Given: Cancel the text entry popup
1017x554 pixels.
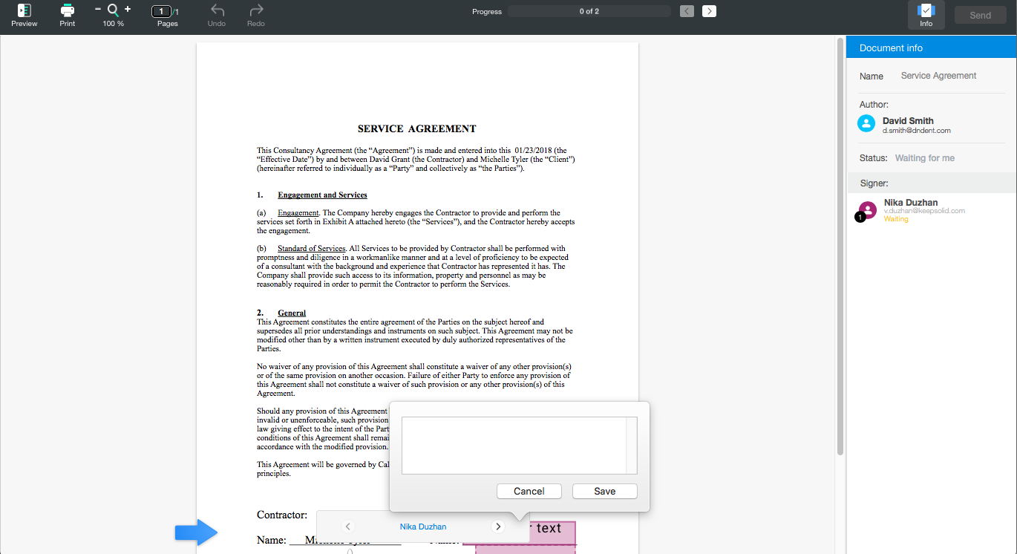Looking at the screenshot, I should (x=529, y=491).
